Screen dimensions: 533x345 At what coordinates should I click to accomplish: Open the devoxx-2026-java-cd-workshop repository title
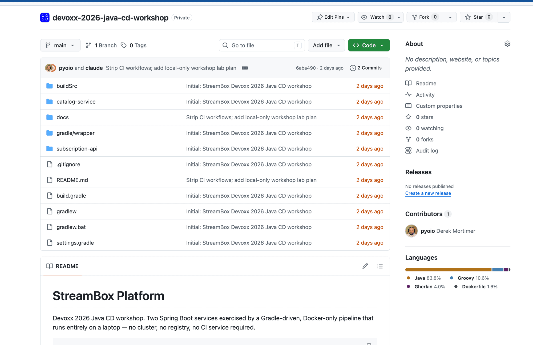click(x=110, y=18)
